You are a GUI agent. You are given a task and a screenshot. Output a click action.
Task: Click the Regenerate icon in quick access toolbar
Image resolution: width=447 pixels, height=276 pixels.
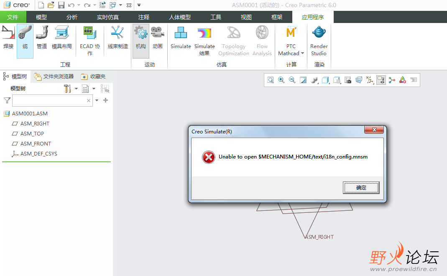point(102,5)
